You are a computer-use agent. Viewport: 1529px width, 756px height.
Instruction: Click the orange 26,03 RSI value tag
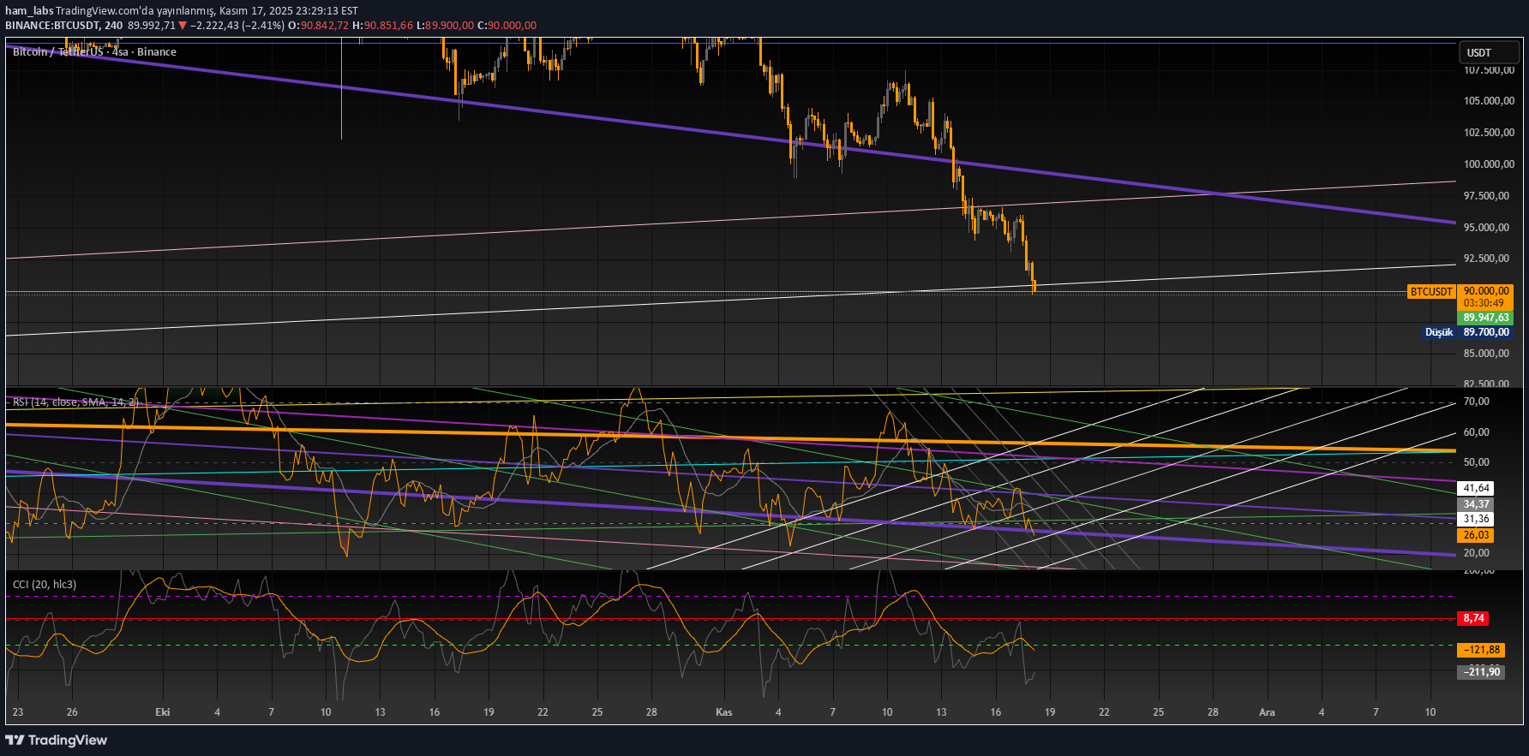(x=1475, y=535)
